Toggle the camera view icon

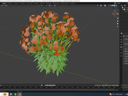pyautogui.click(x=118, y=24)
